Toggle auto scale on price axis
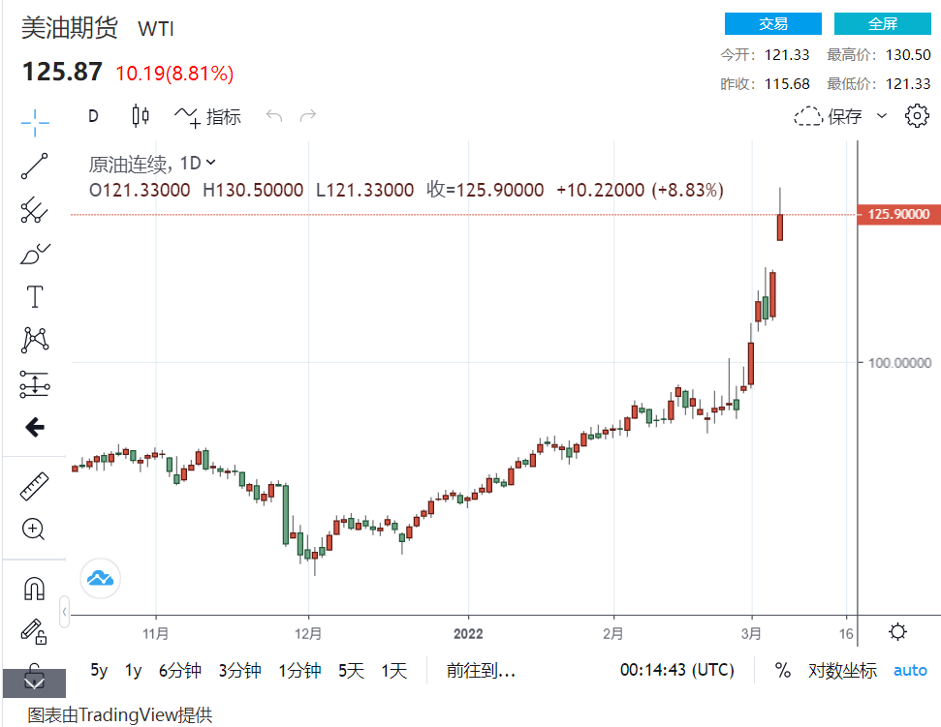 pyautogui.click(x=910, y=670)
